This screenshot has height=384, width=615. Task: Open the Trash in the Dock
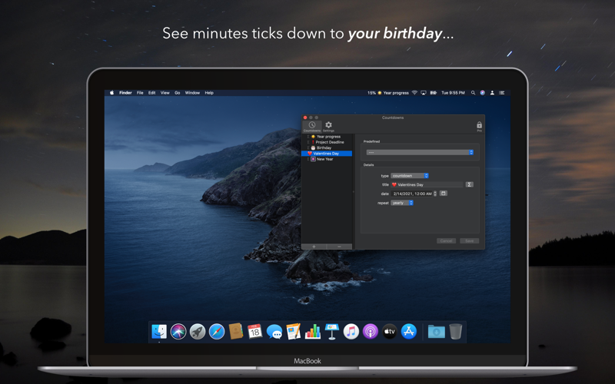coord(455,332)
